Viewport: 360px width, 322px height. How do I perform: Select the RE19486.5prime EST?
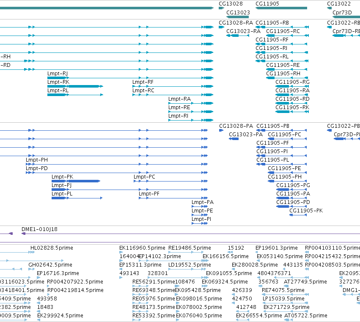point(186,253)
